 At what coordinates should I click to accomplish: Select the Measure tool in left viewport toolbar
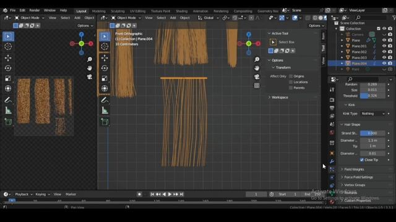tap(8, 110)
